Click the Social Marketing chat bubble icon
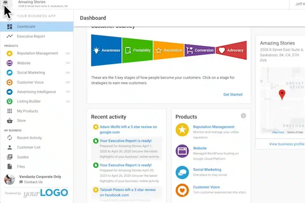 [x=9, y=73]
